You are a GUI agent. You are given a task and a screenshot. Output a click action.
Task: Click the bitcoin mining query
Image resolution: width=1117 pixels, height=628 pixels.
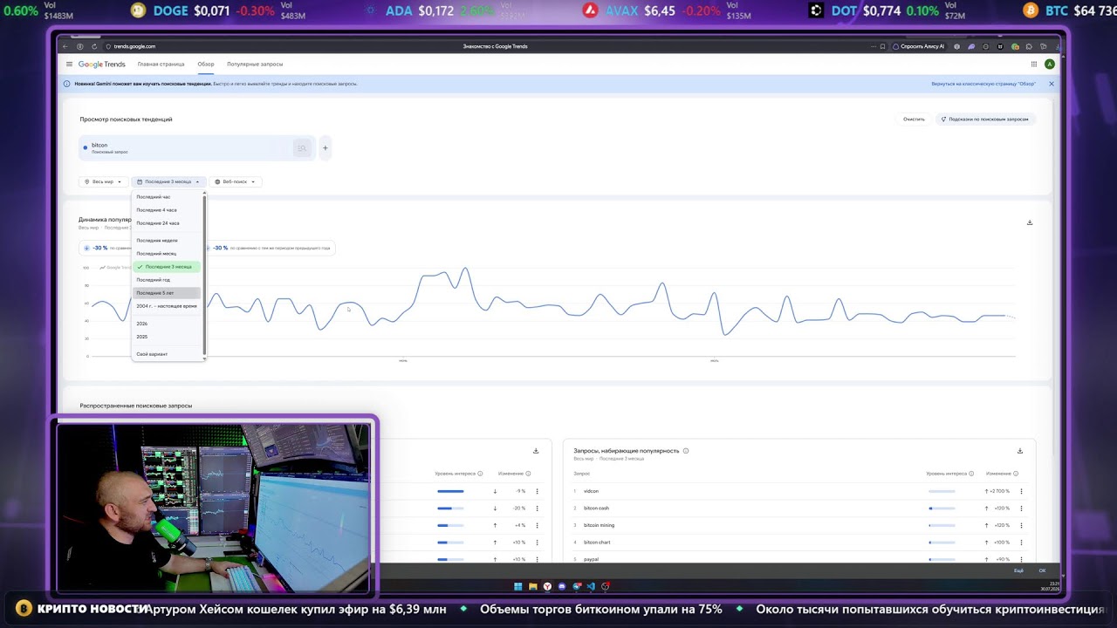[x=599, y=525]
